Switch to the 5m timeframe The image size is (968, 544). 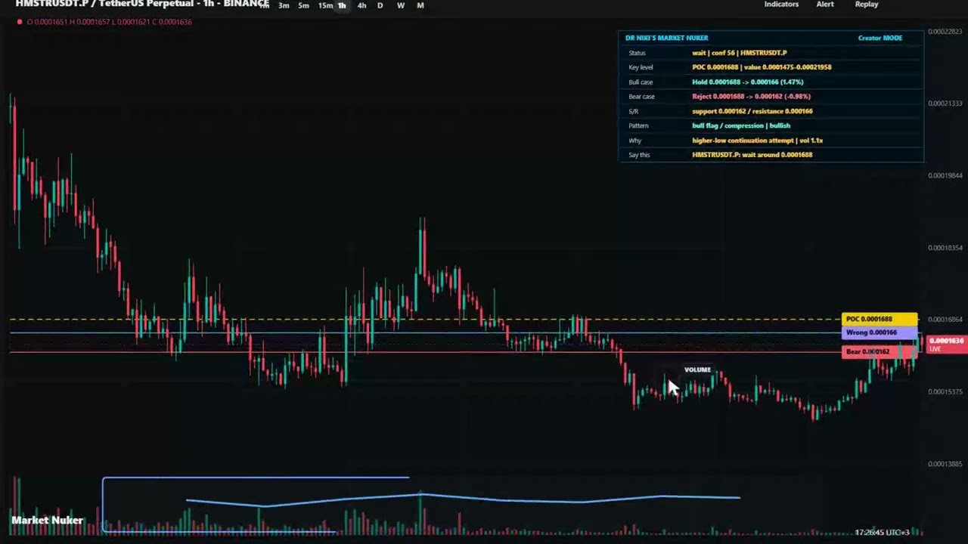point(303,5)
